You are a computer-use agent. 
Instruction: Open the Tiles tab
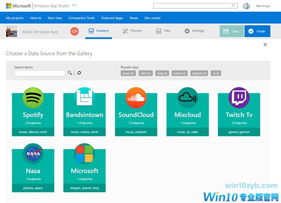pos(163,31)
